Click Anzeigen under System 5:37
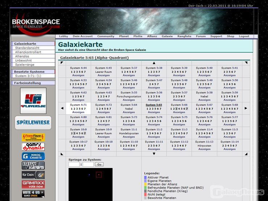The width and height of the screenshot is (268, 201). (x=129, y=75)
